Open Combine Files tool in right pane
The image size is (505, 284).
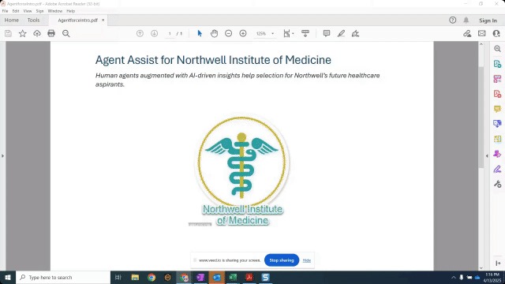click(x=497, y=124)
